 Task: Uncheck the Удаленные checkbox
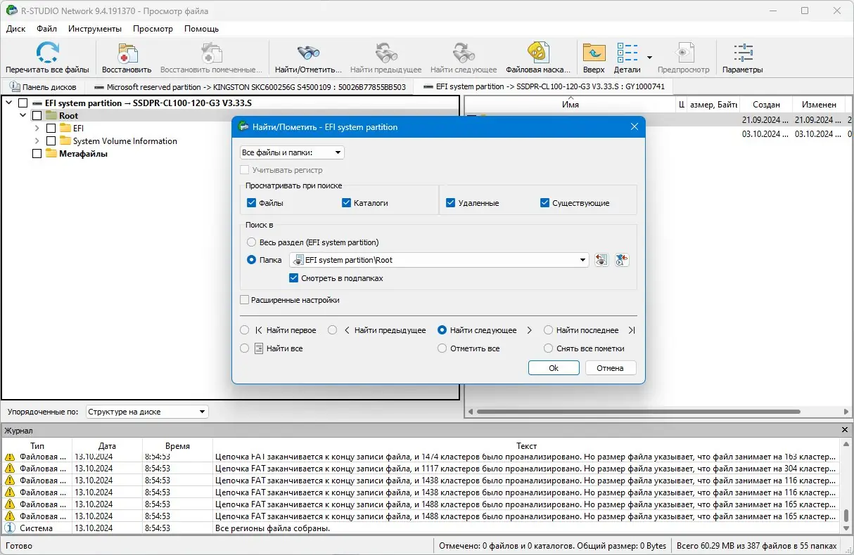[451, 203]
